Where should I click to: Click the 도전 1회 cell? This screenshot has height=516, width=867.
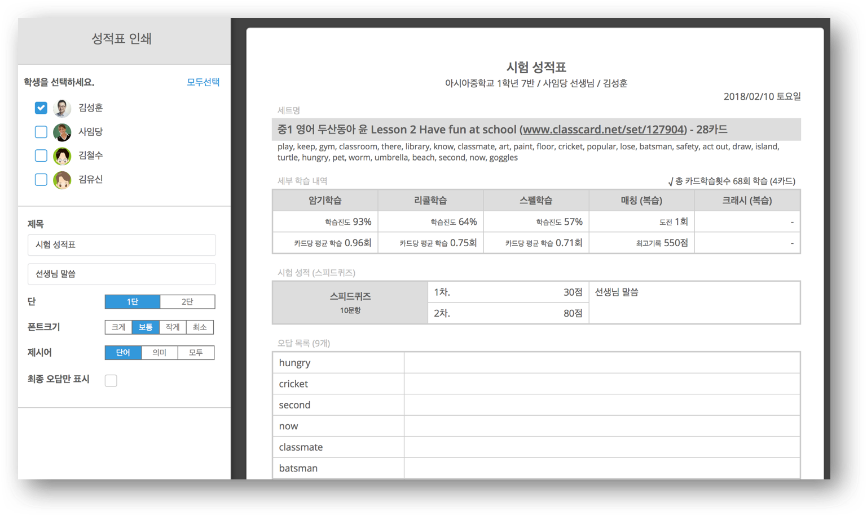coord(641,222)
